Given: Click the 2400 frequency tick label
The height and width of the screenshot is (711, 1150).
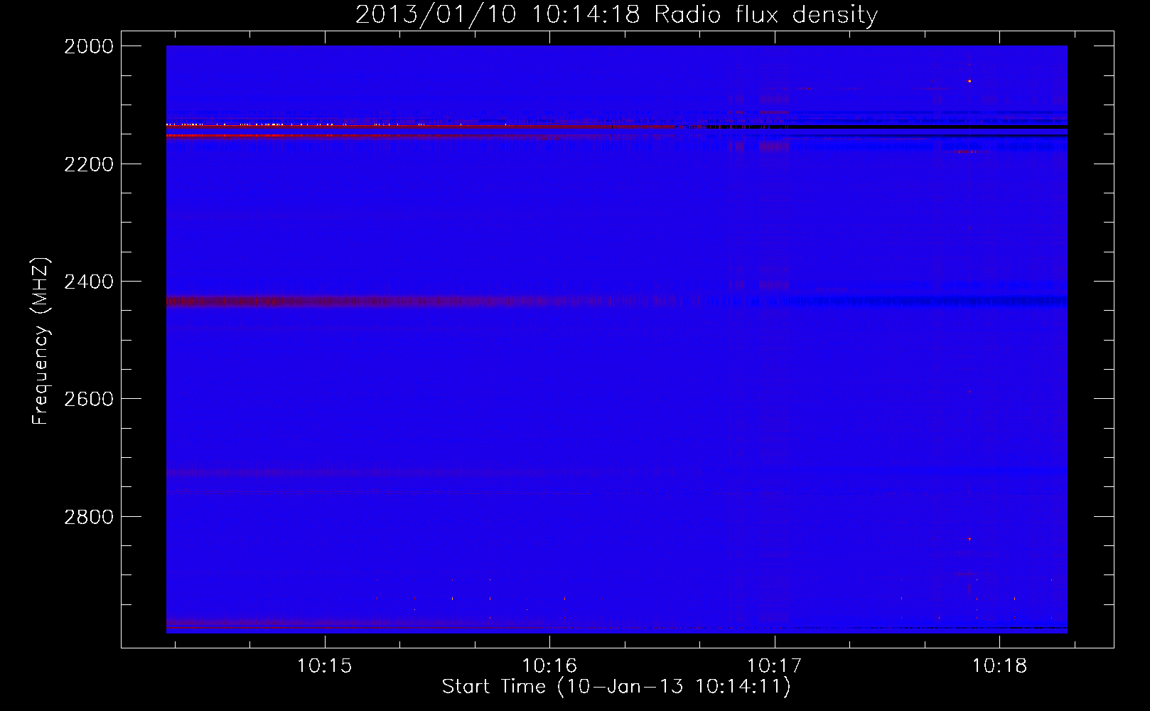Looking at the screenshot, I should pos(89,282).
